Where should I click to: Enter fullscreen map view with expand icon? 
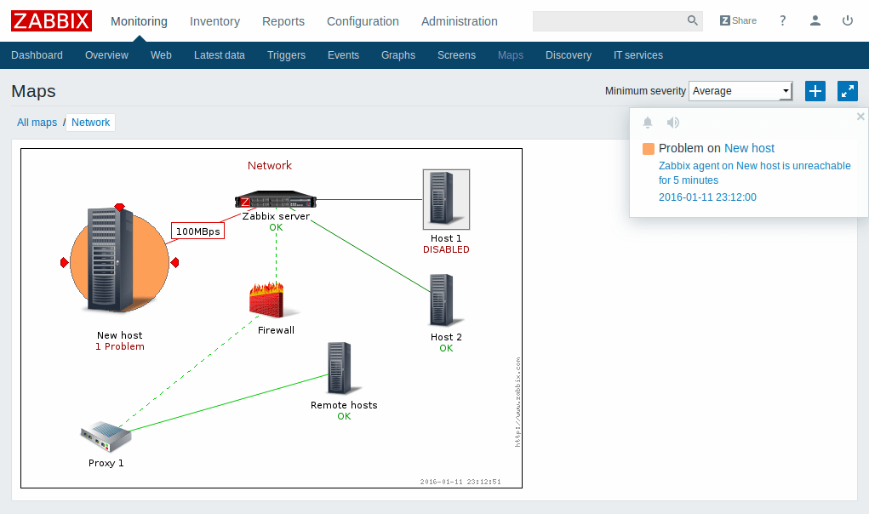(847, 91)
